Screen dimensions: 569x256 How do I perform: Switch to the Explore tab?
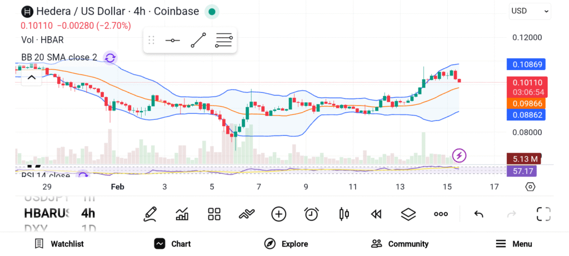[x=286, y=244]
